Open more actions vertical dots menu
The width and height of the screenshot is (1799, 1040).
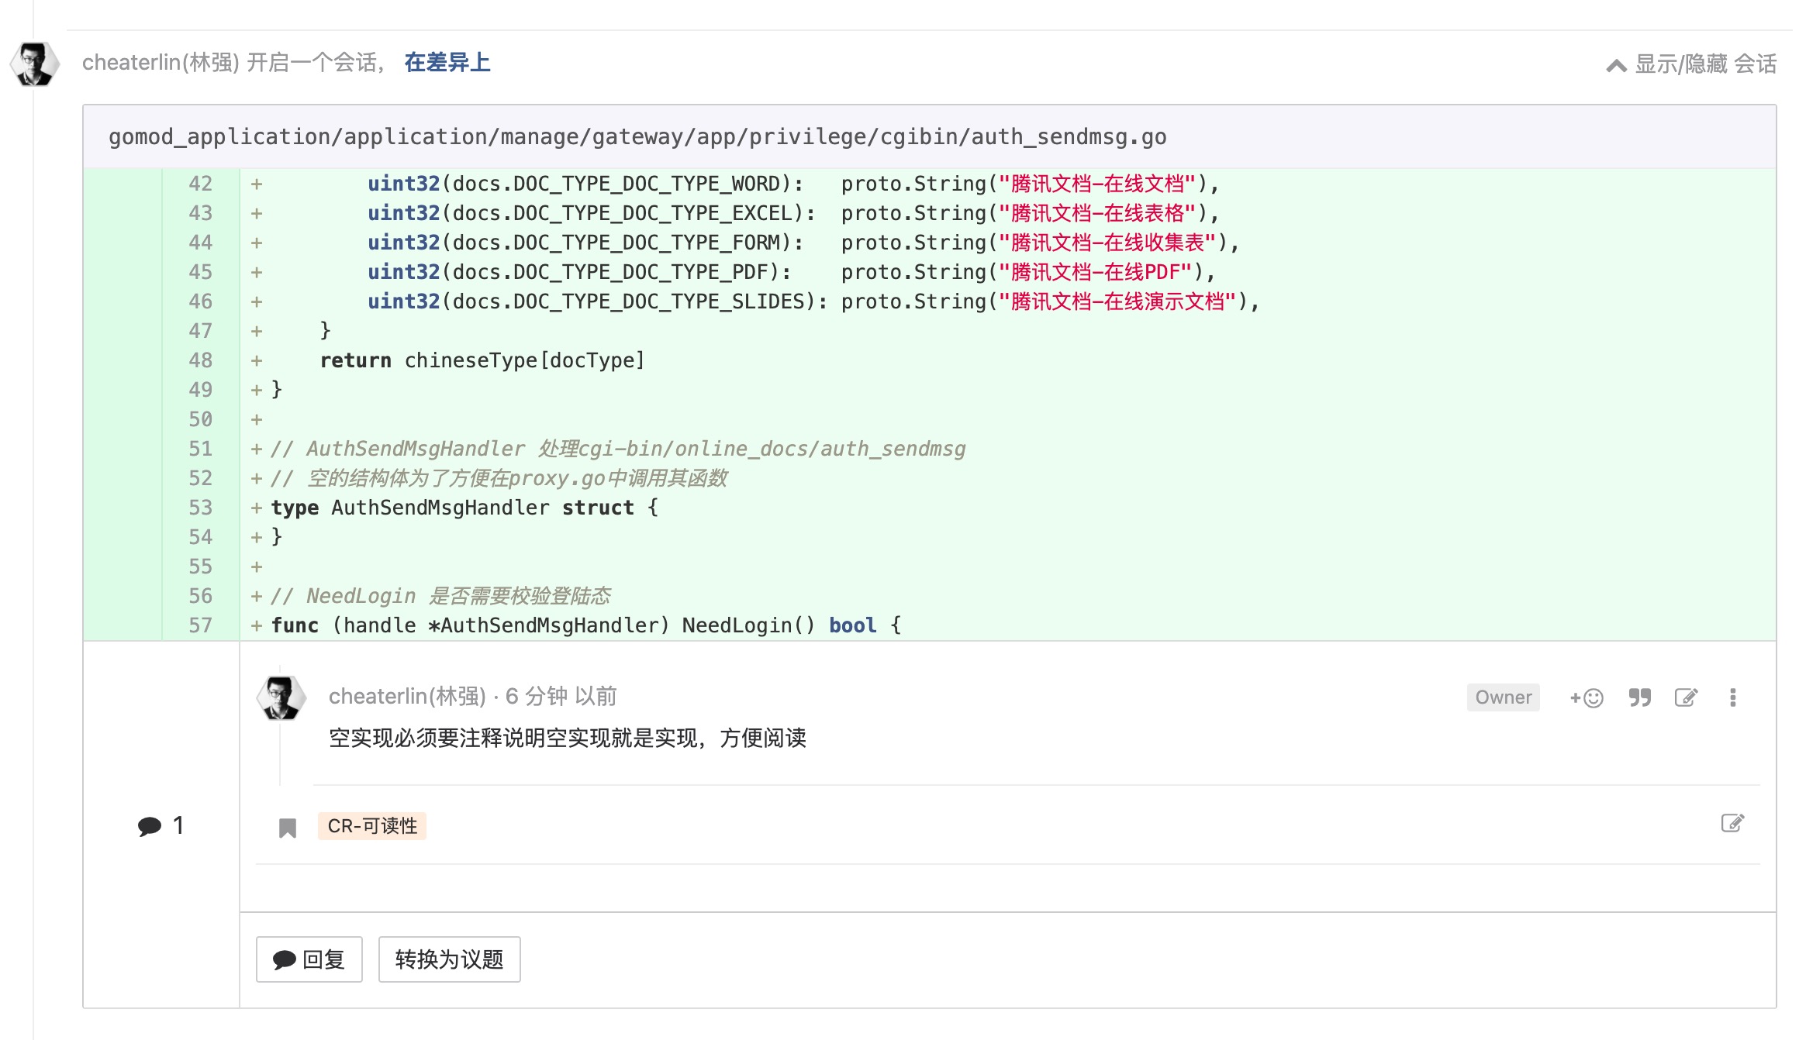pyautogui.click(x=1732, y=697)
